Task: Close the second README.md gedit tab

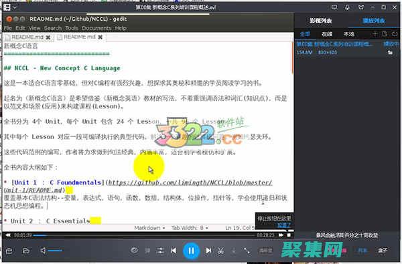Action: click(x=100, y=37)
